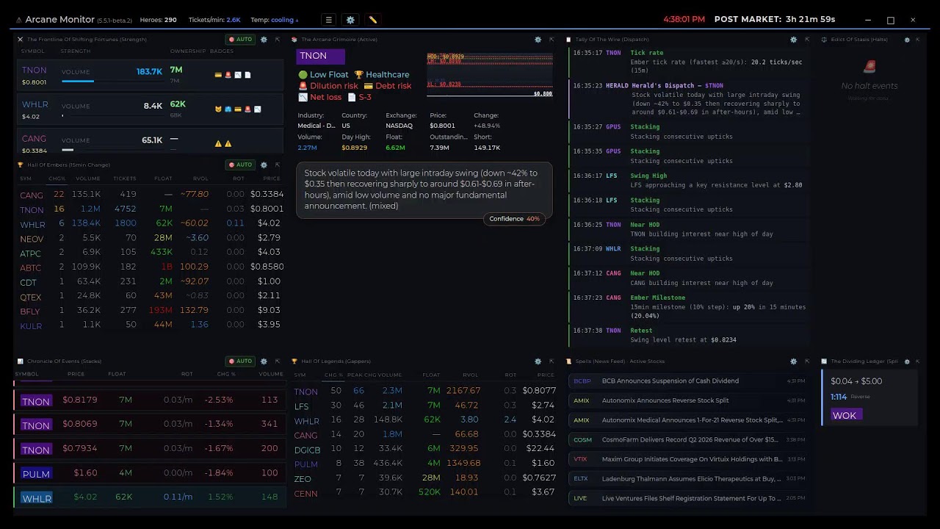Pop out the Edict Of Stasis panel
The height and width of the screenshot is (529, 940).
[x=918, y=40]
